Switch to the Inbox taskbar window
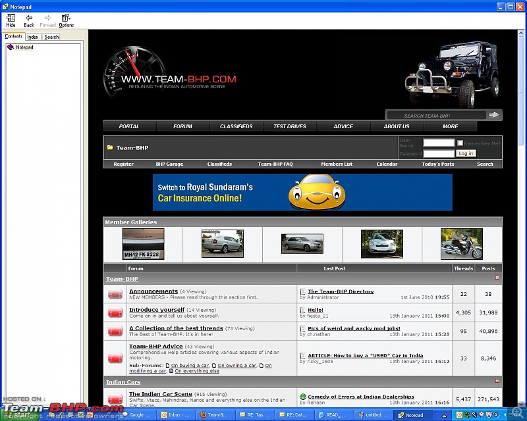The height and width of the screenshot is (421, 527). click(175, 415)
